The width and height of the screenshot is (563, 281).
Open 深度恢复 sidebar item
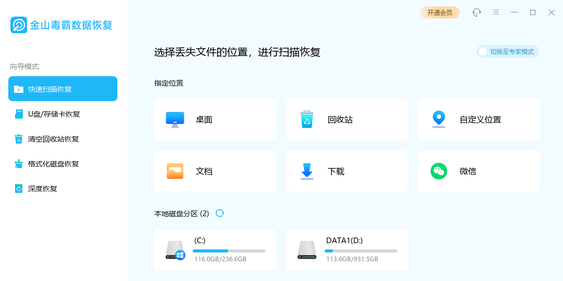pos(63,189)
